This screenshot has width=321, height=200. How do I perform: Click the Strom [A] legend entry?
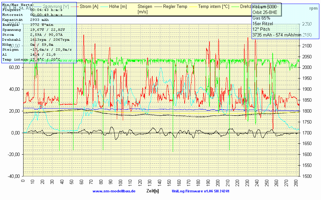pos(88,7)
